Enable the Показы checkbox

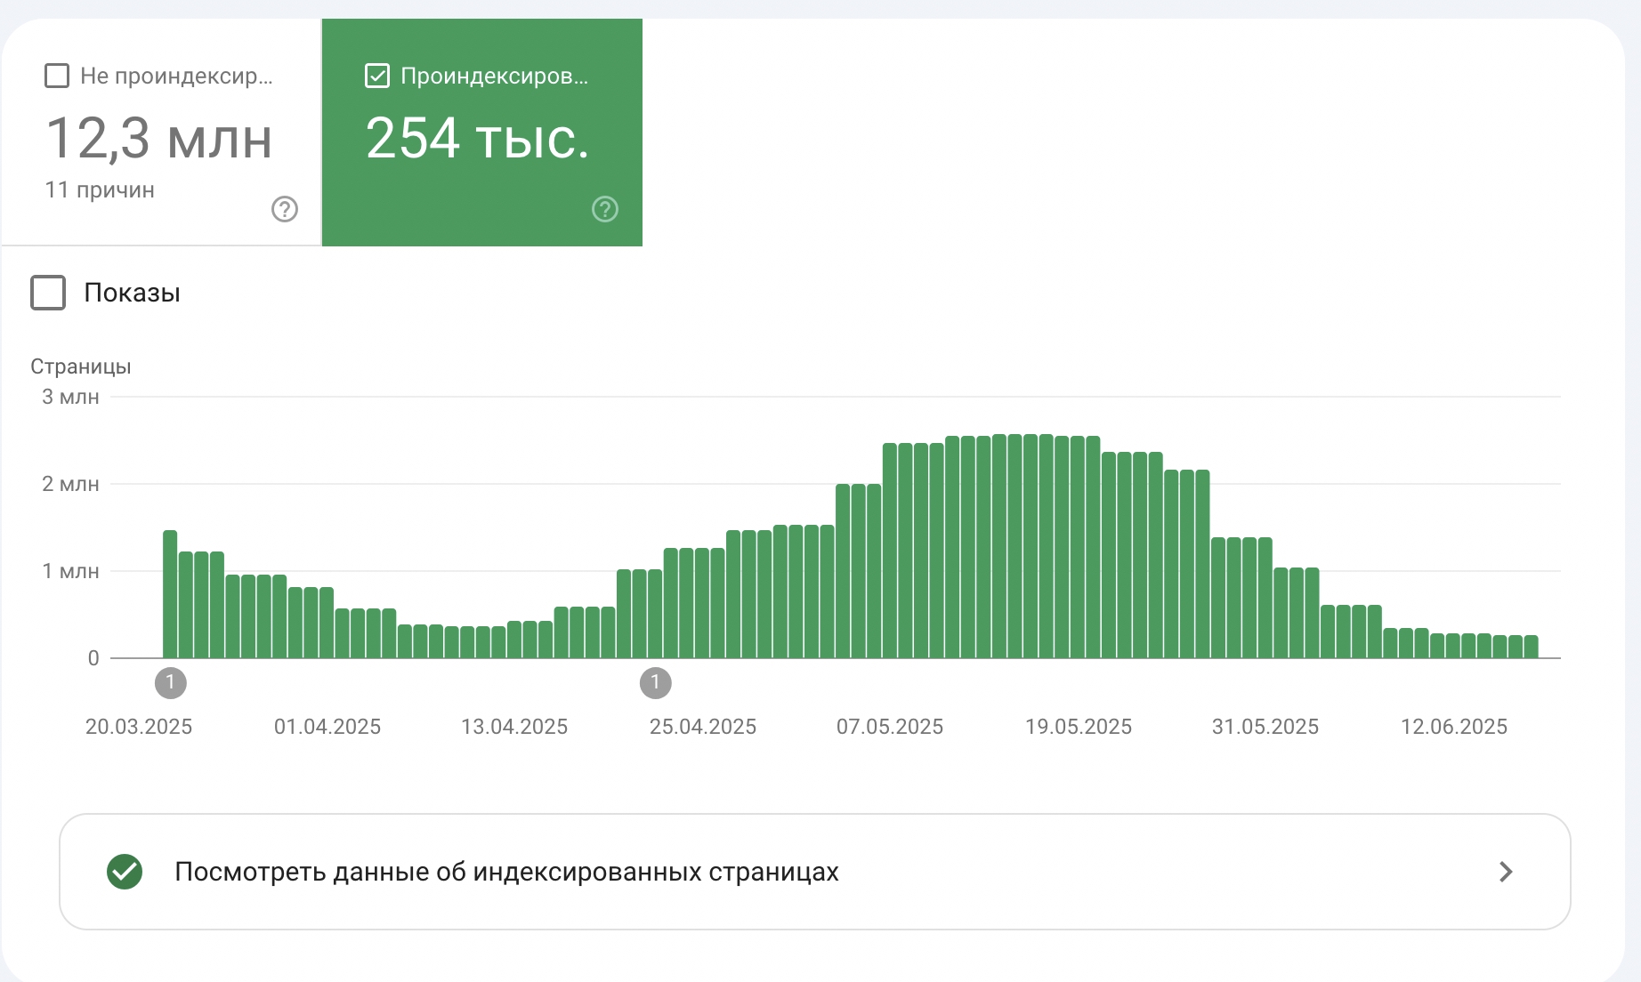click(x=48, y=293)
